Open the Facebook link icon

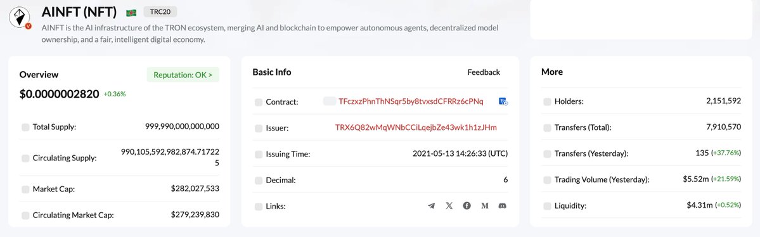click(x=467, y=206)
